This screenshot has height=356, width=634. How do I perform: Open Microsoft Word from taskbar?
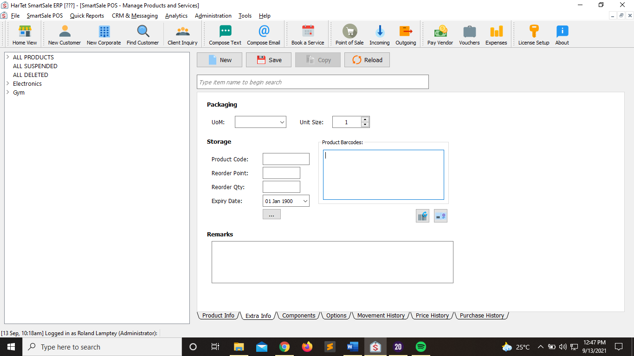click(x=353, y=347)
